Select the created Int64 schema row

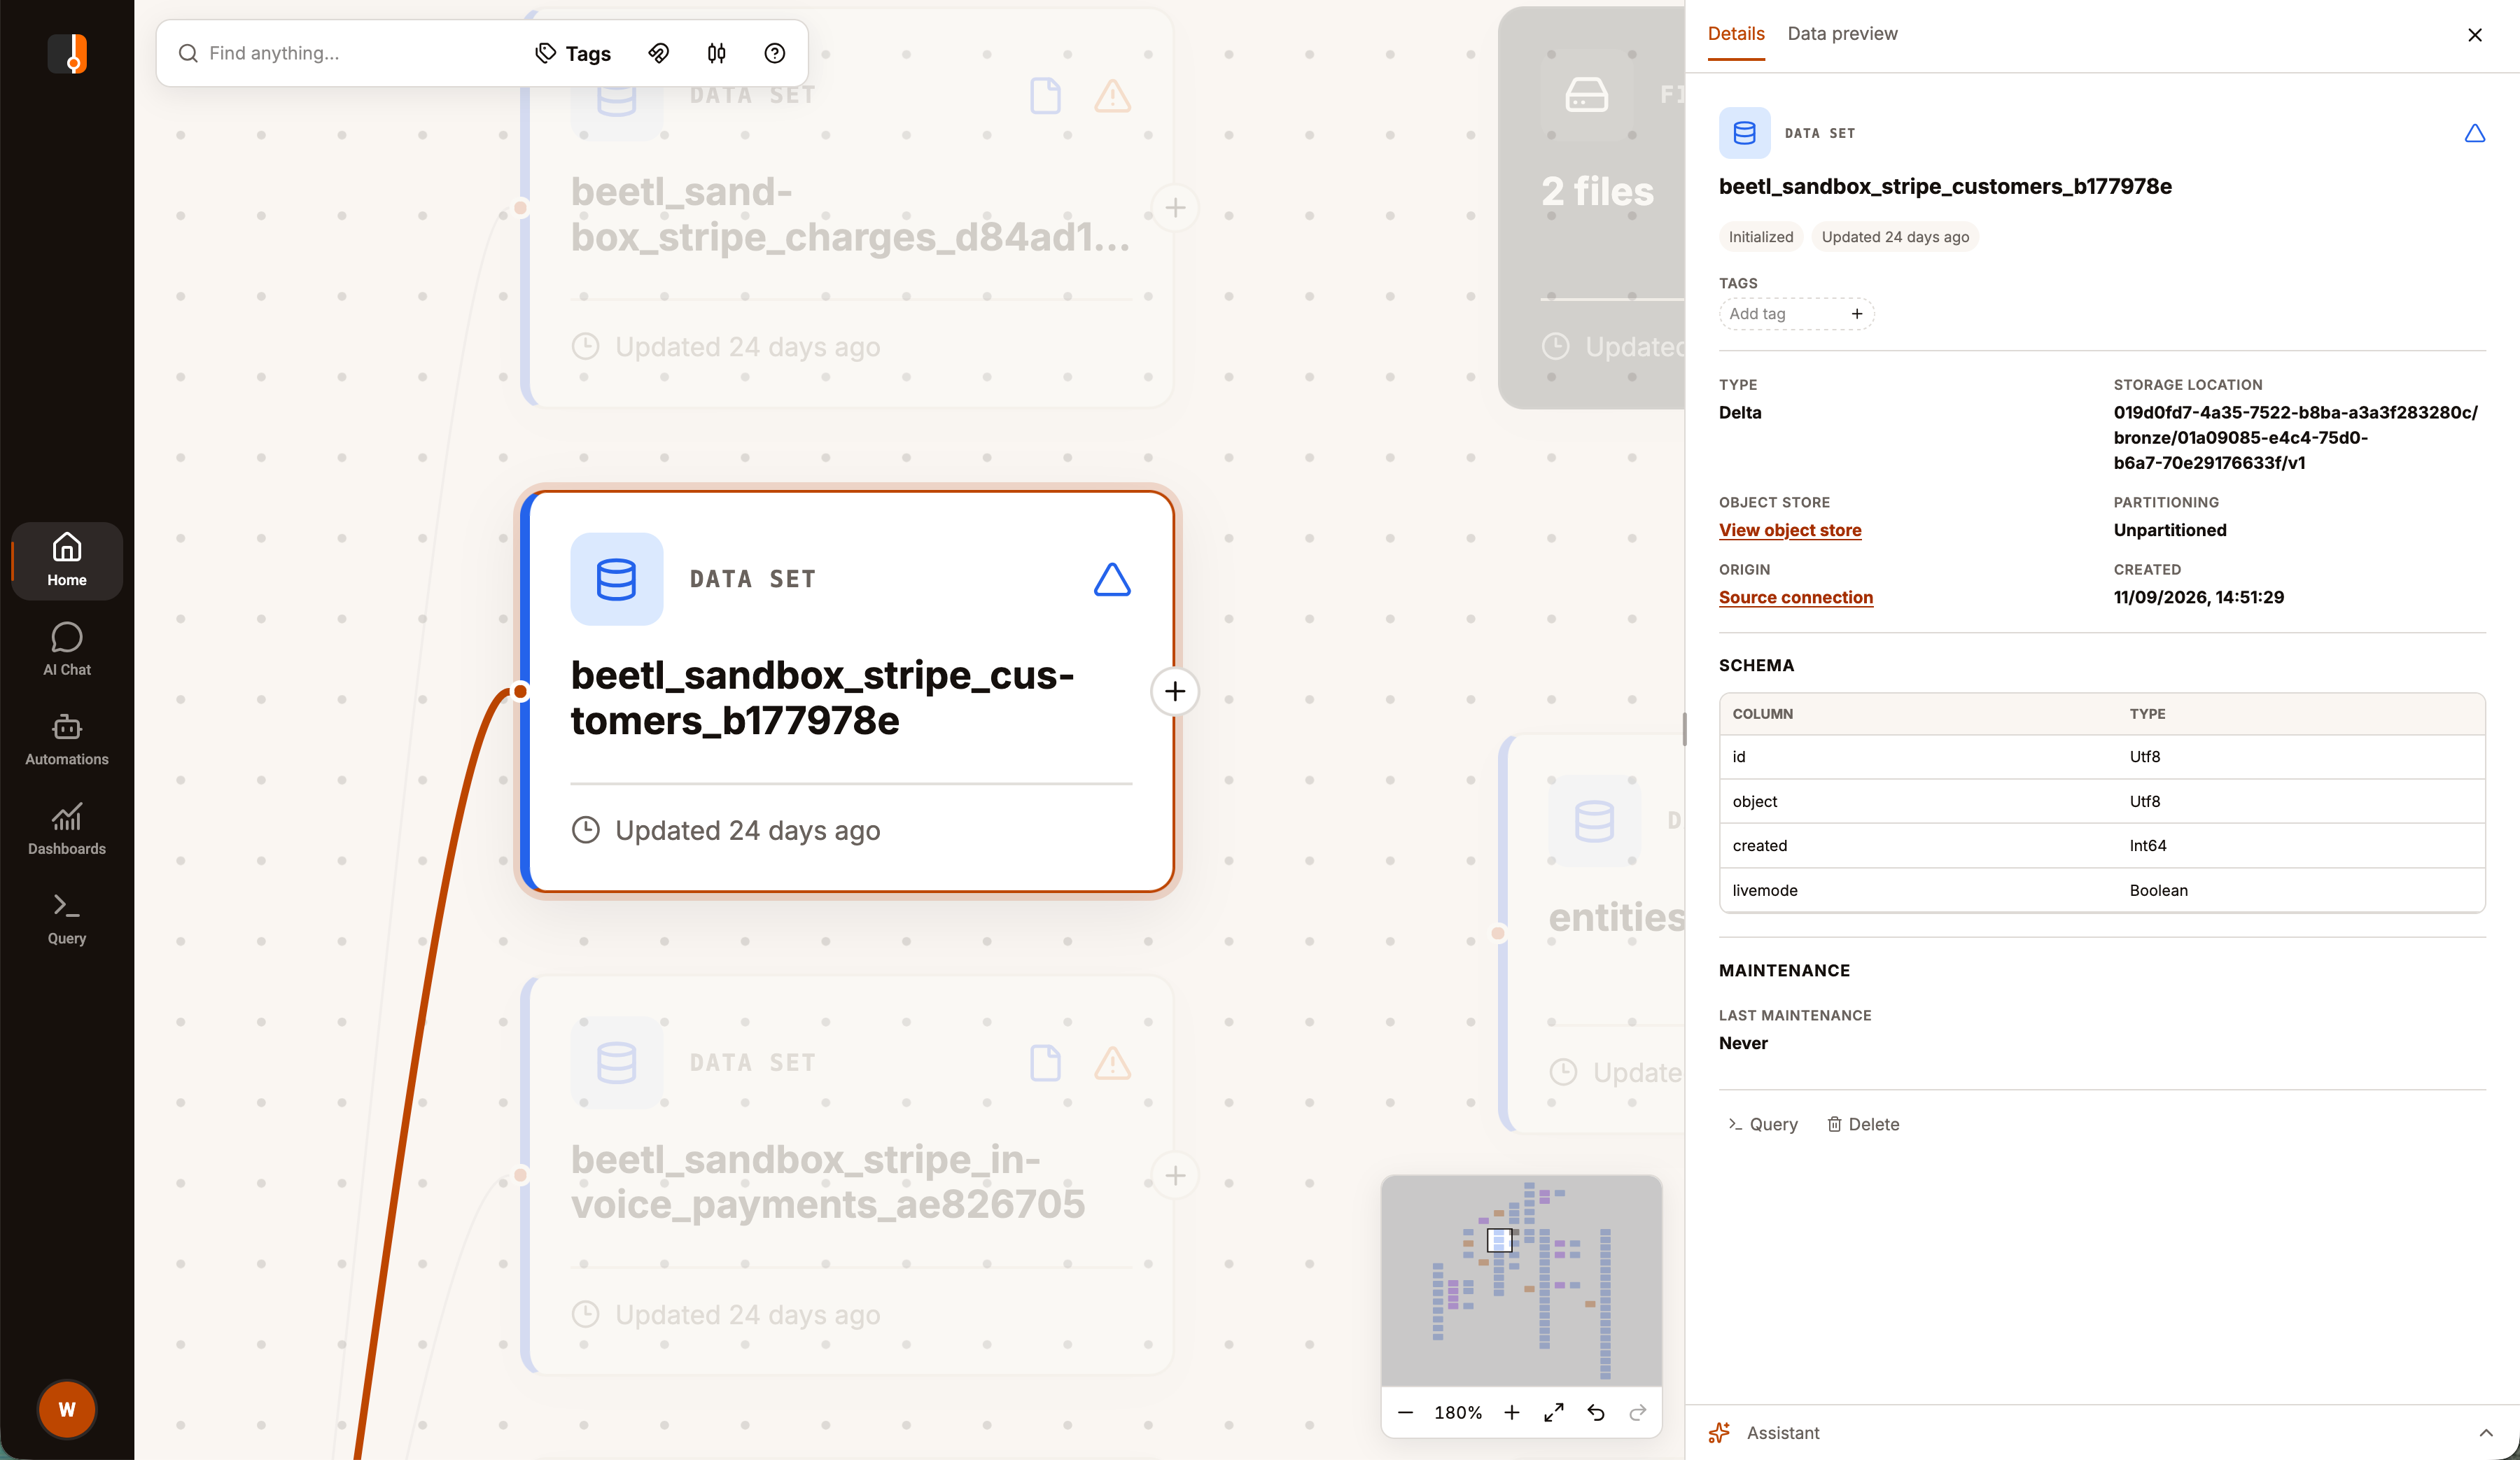(x=2102, y=845)
